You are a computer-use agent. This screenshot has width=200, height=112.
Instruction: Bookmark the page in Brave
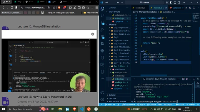point(16,8)
